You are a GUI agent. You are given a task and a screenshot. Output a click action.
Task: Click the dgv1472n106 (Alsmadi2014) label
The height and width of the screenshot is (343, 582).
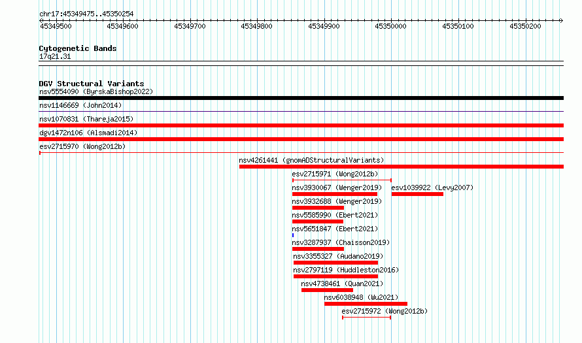88,133
